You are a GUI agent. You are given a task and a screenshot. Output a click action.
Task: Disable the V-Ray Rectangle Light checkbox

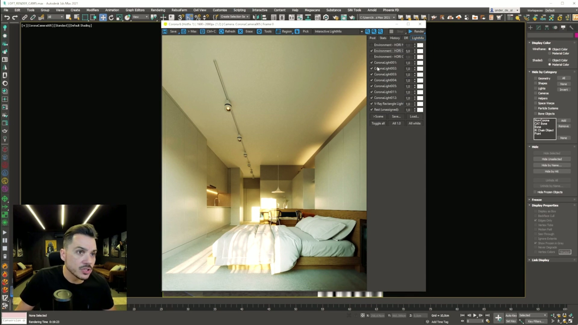[371, 104]
